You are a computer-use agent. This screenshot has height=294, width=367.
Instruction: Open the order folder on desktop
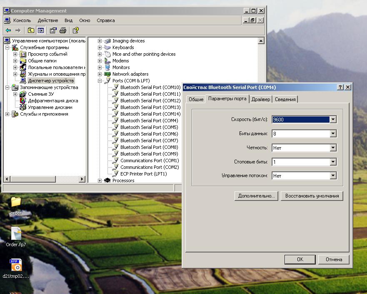tap(16, 206)
